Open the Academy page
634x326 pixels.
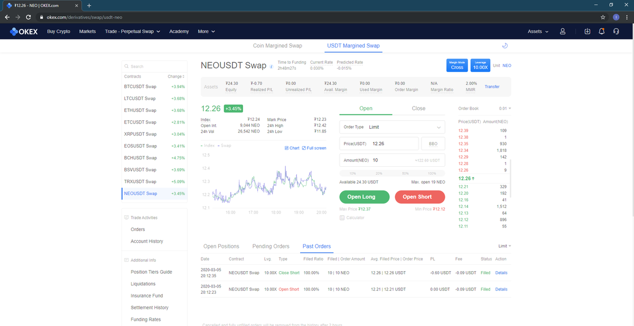[179, 32]
